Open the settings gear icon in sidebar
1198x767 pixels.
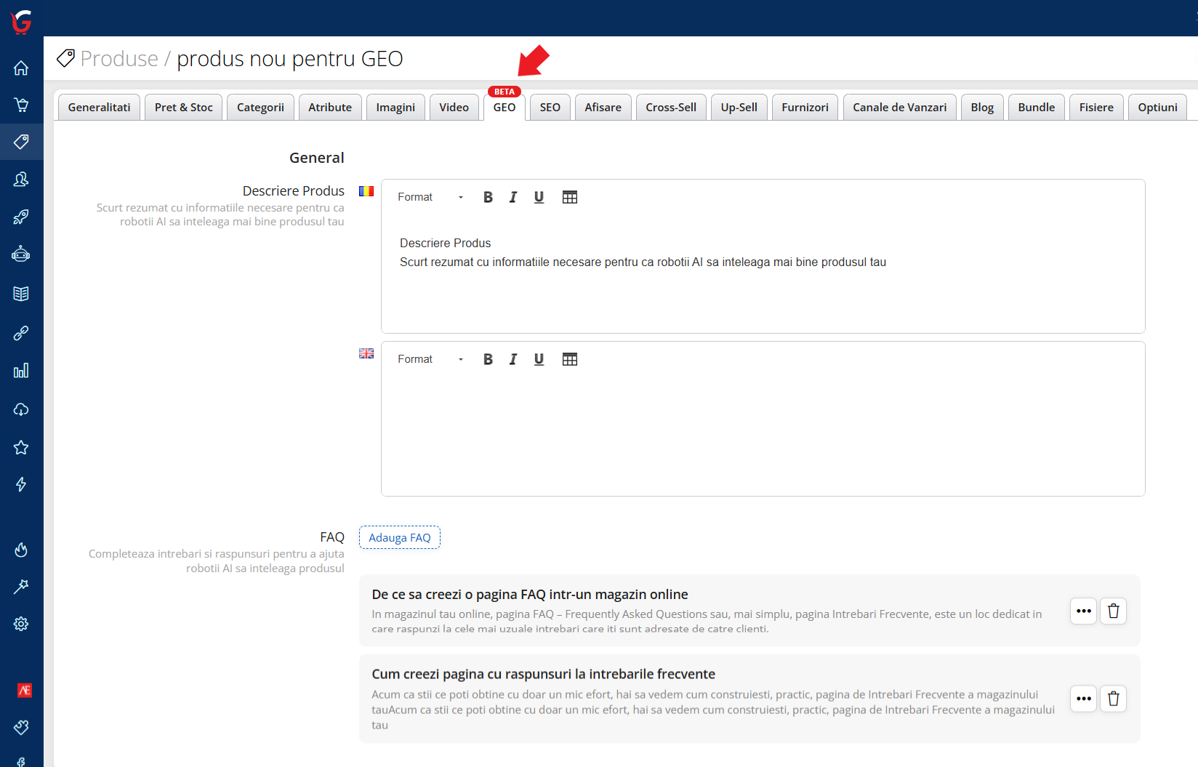tap(21, 624)
